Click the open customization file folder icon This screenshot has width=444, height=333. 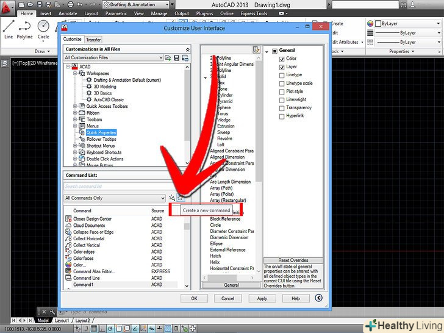168,58
